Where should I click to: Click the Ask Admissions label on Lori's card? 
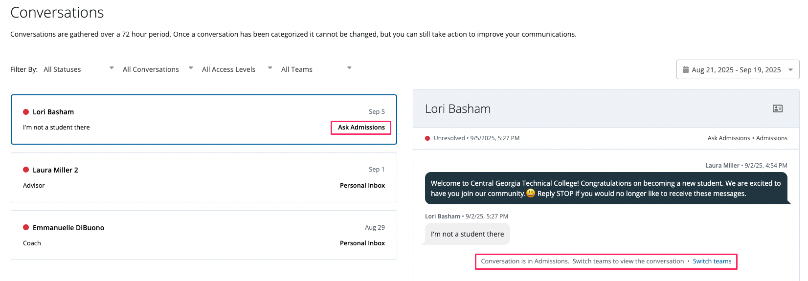tap(361, 128)
